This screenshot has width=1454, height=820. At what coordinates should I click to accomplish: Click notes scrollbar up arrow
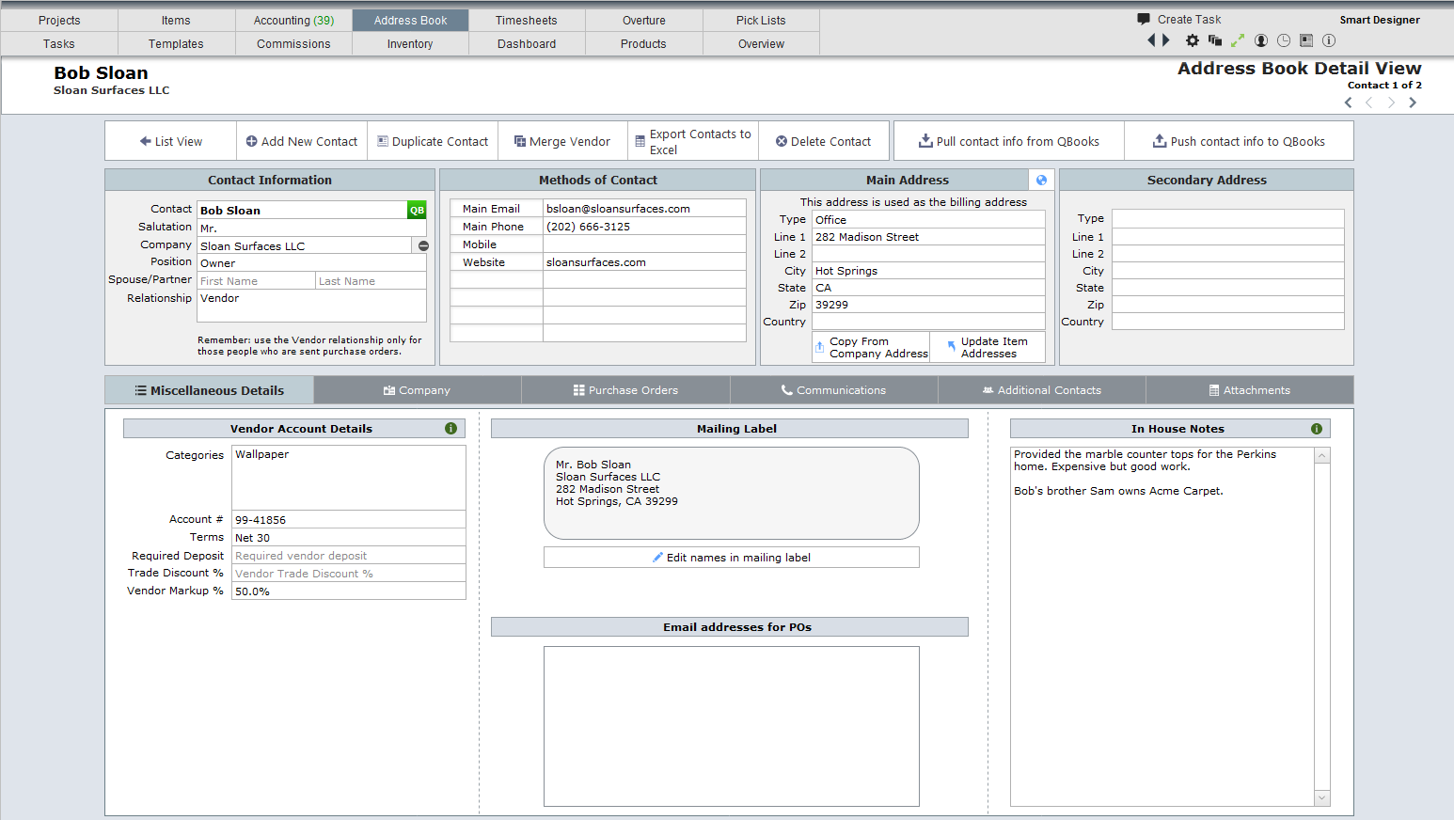click(1322, 455)
